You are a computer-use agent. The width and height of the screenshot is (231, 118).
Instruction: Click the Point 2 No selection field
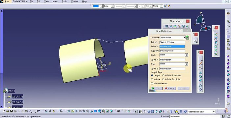(172, 46)
